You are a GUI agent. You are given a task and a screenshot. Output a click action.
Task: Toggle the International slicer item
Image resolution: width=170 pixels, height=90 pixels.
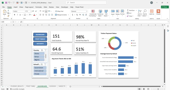(x=40, y=71)
